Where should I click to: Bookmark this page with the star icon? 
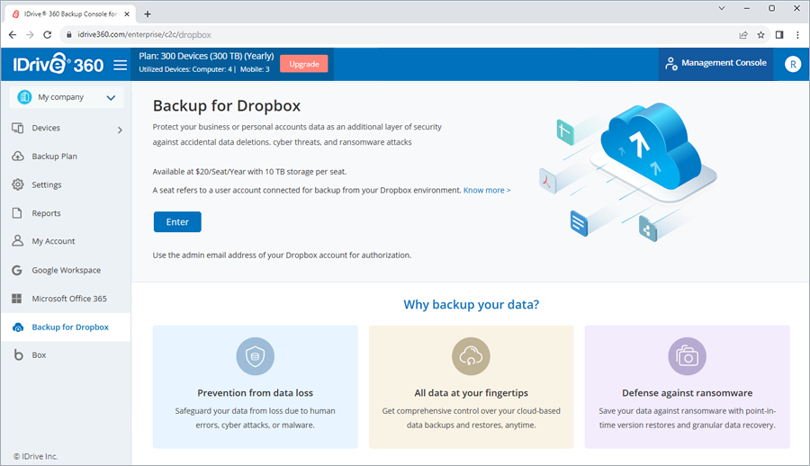pyautogui.click(x=760, y=34)
